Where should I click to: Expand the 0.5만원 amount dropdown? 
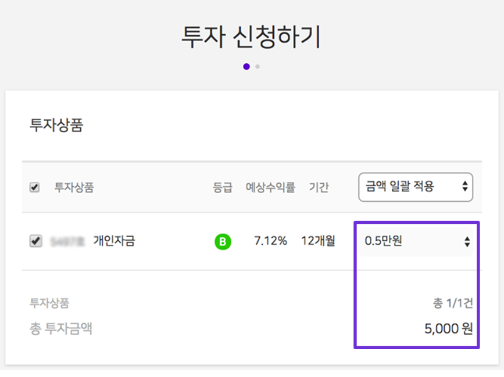[x=416, y=241]
